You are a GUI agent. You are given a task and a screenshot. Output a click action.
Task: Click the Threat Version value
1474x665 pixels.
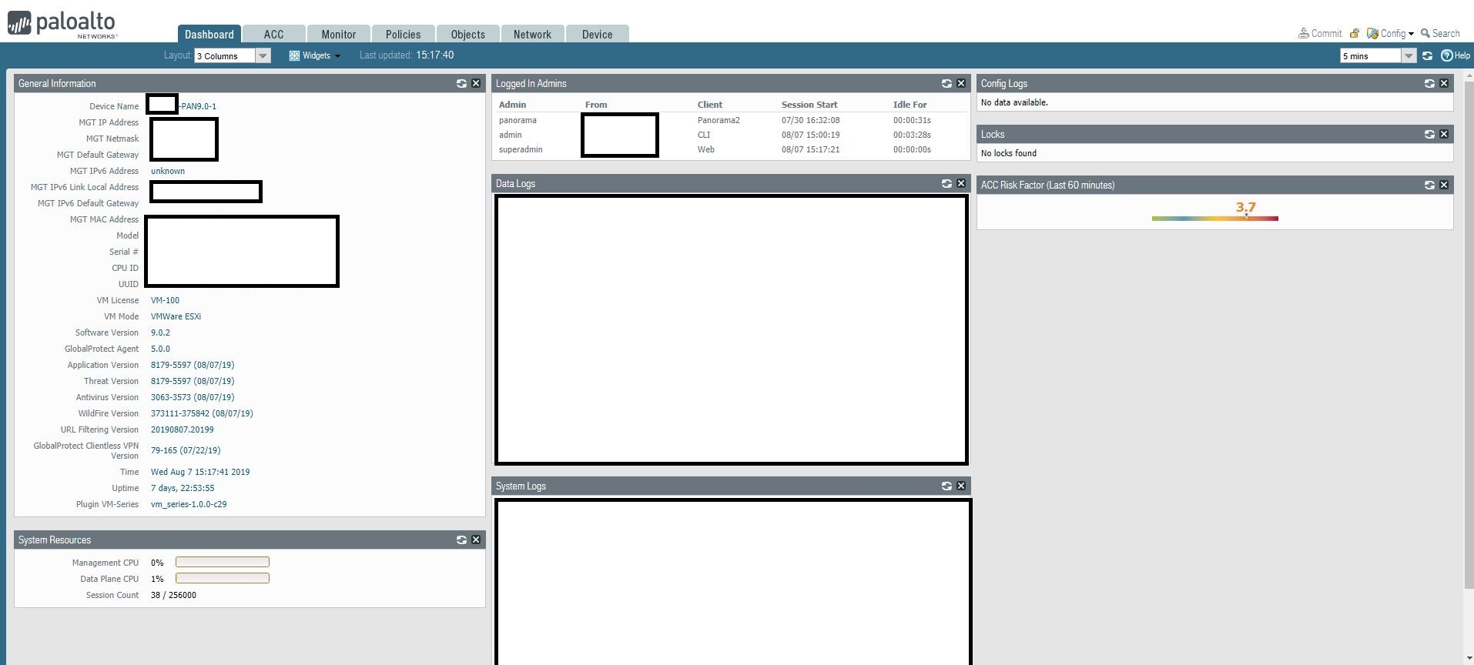tap(193, 381)
